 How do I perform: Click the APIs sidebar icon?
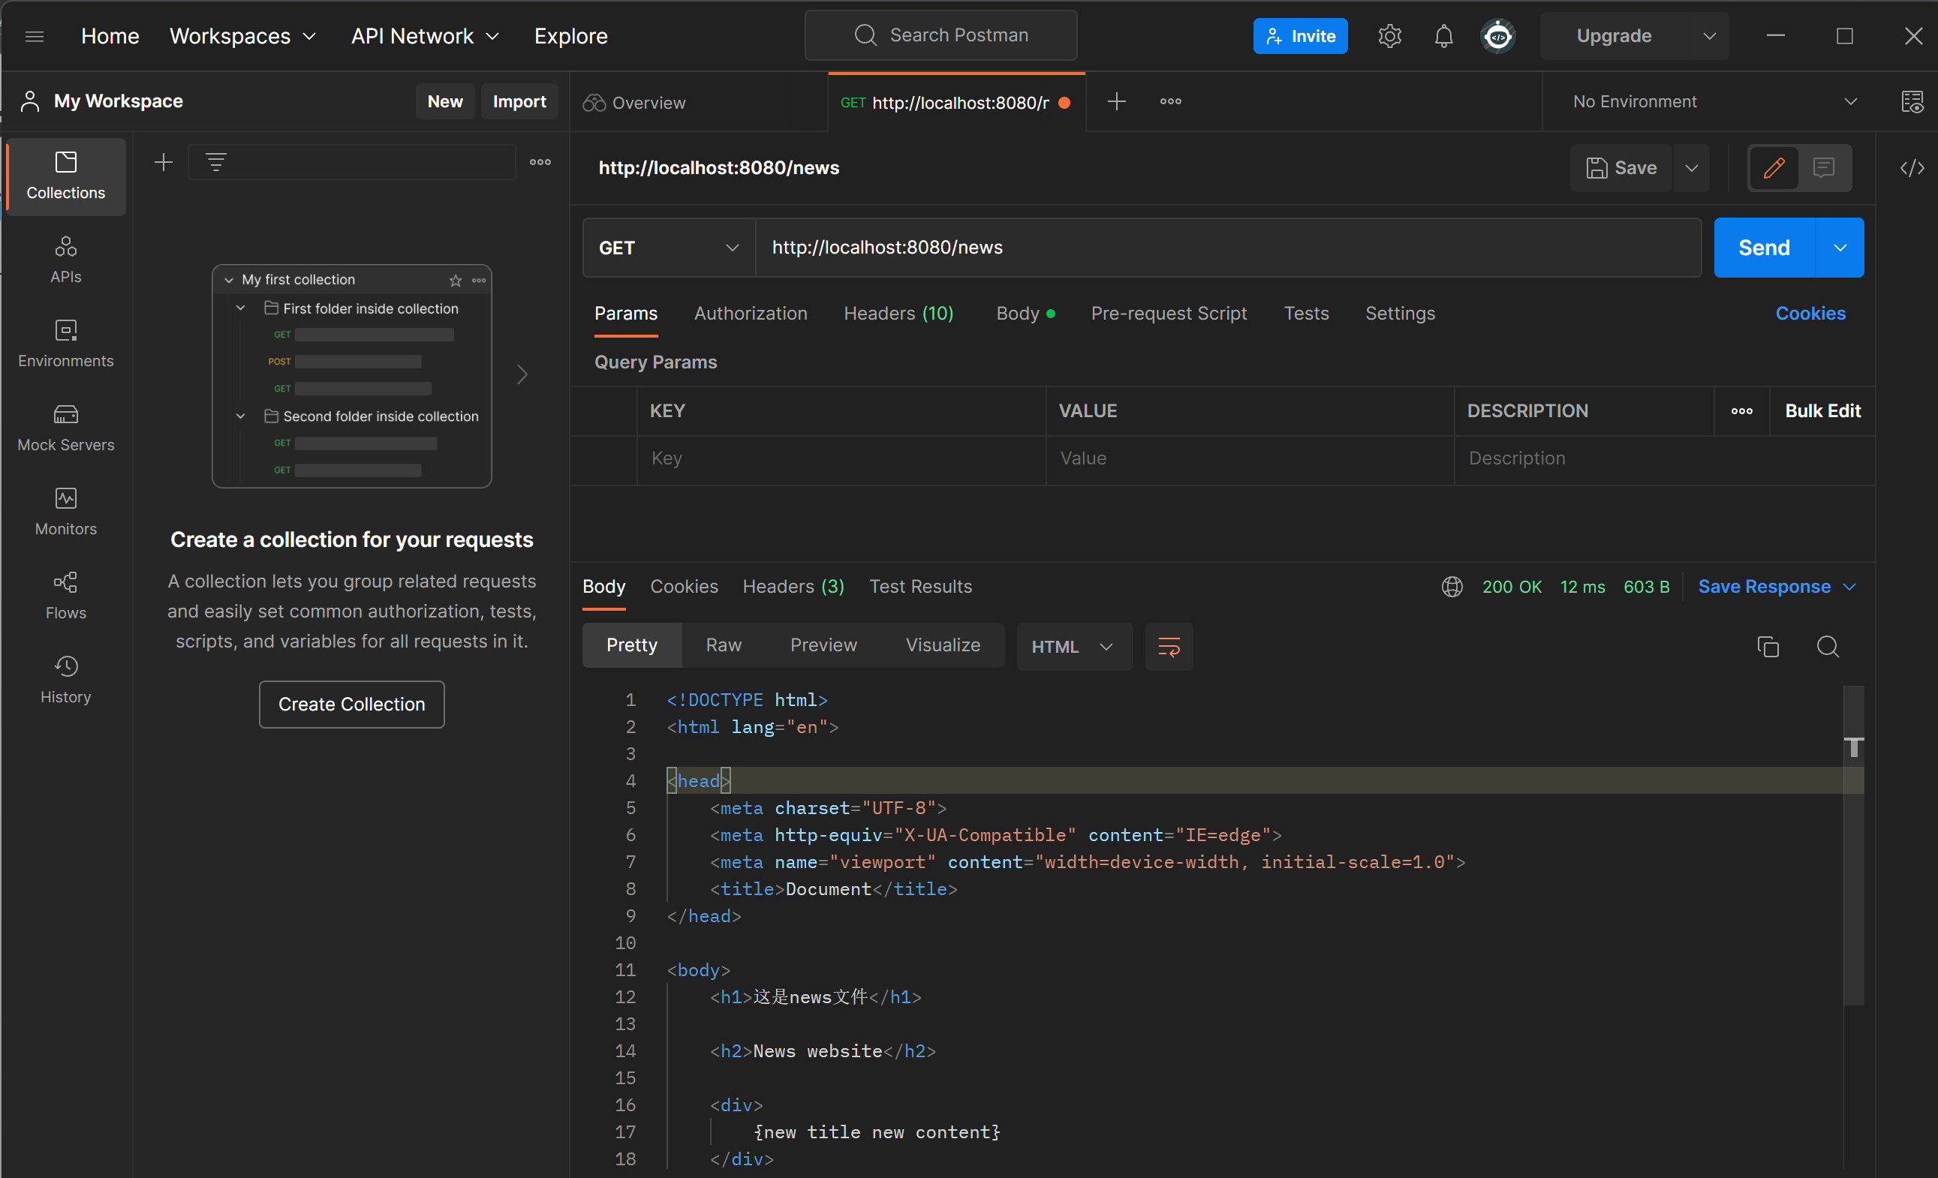coord(65,259)
